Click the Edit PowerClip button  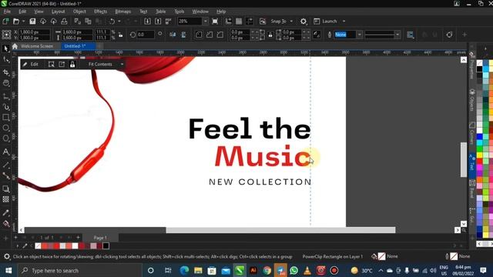[x=31, y=65]
